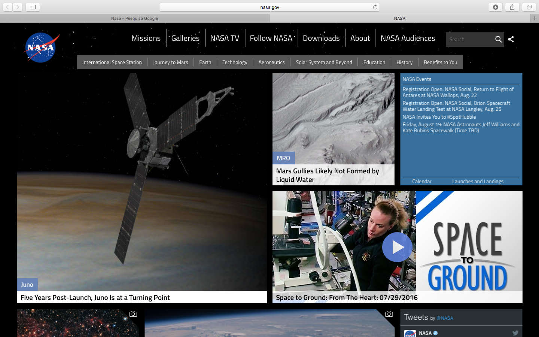Screen dimensions: 539x337
Task: Open the Education topic
Action: [374, 62]
